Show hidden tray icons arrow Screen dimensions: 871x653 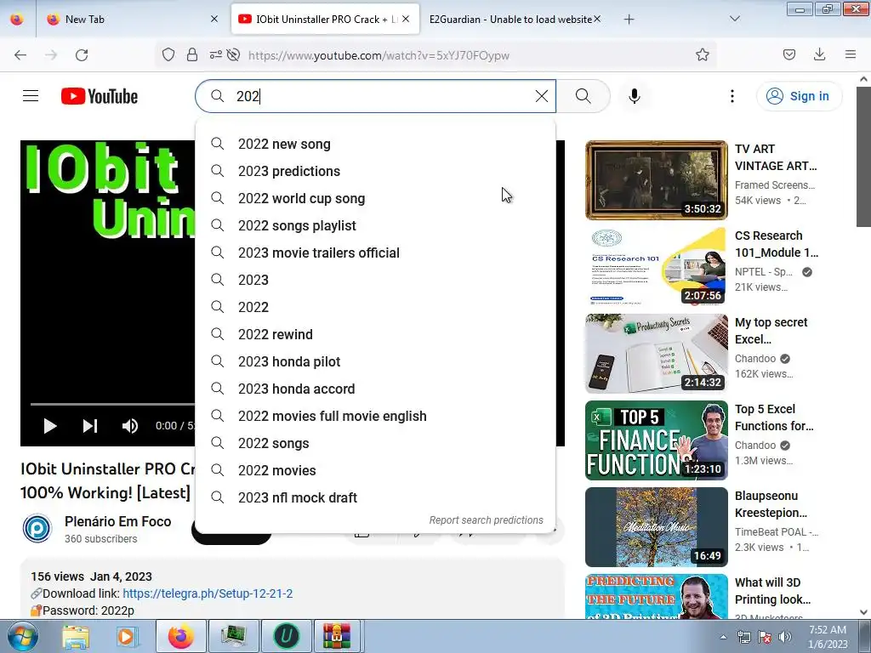tap(723, 637)
